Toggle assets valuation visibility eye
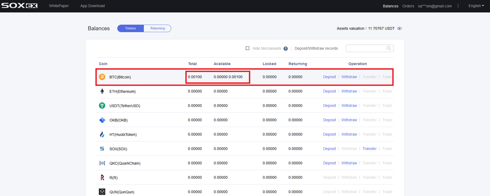The height and width of the screenshot is (196, 490). 399,28
